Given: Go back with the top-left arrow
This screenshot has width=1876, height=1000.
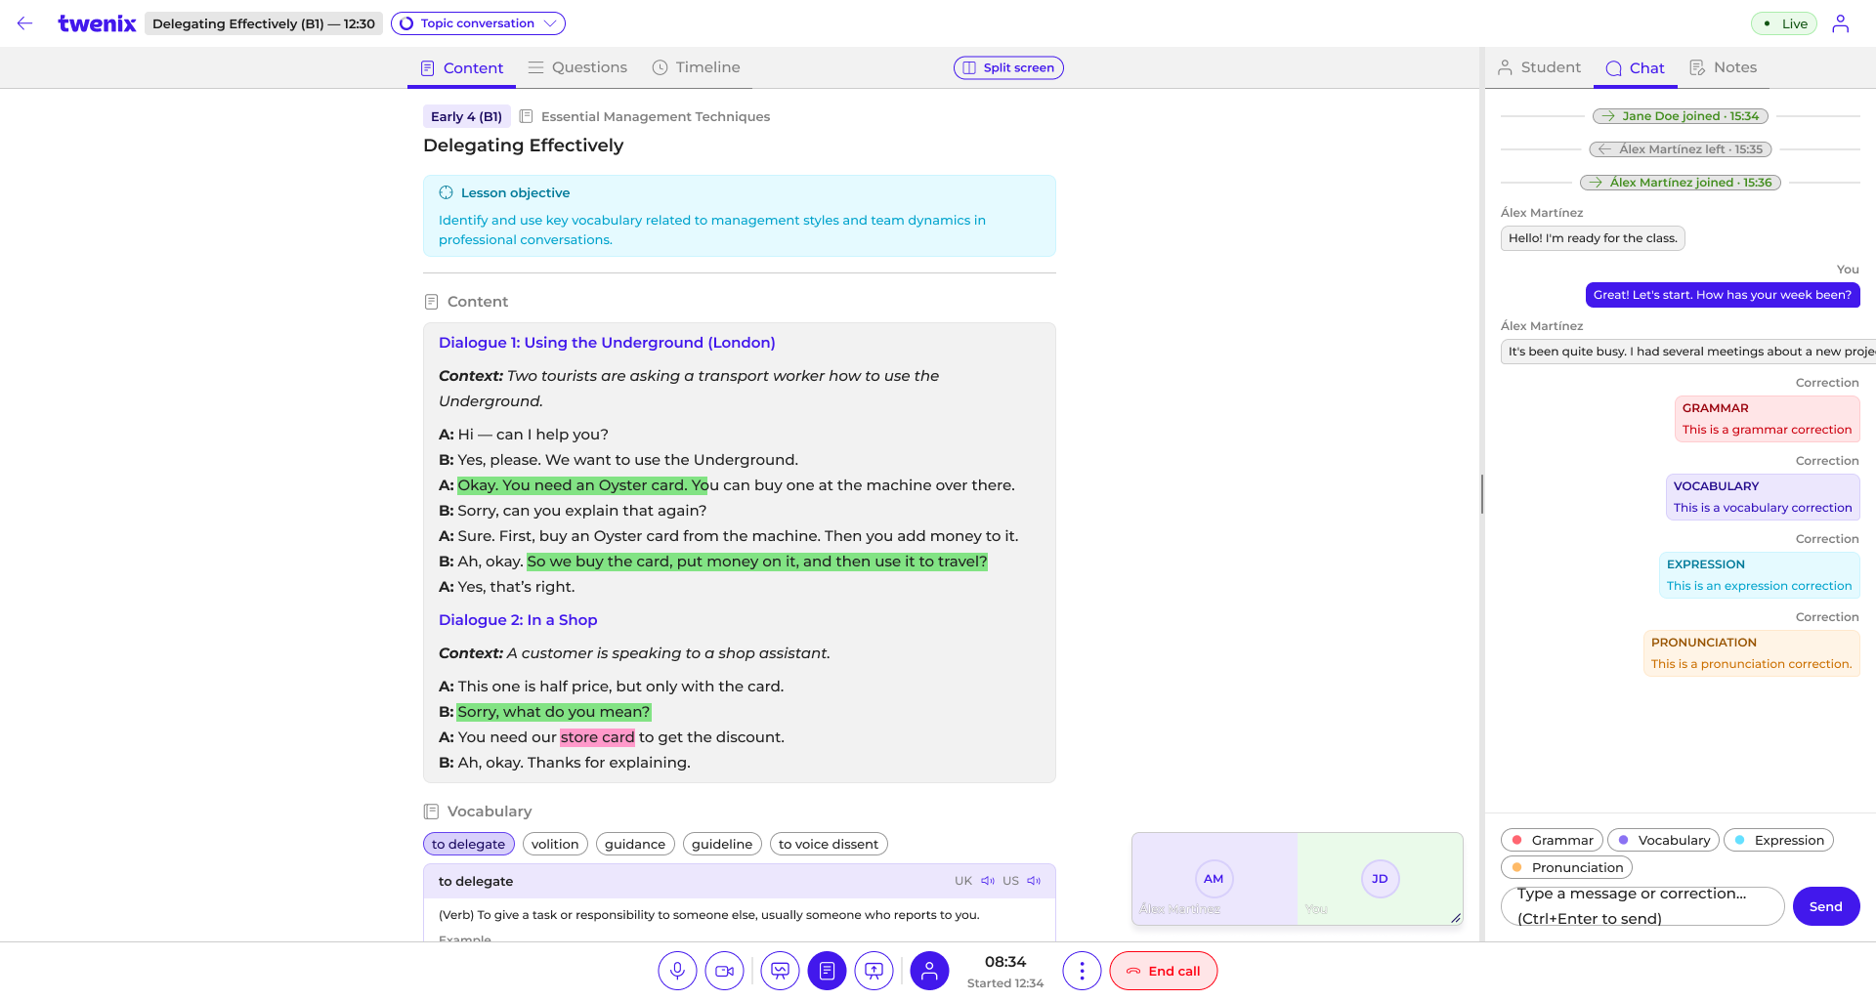Looking at the screenshot, I should (25, 23).
